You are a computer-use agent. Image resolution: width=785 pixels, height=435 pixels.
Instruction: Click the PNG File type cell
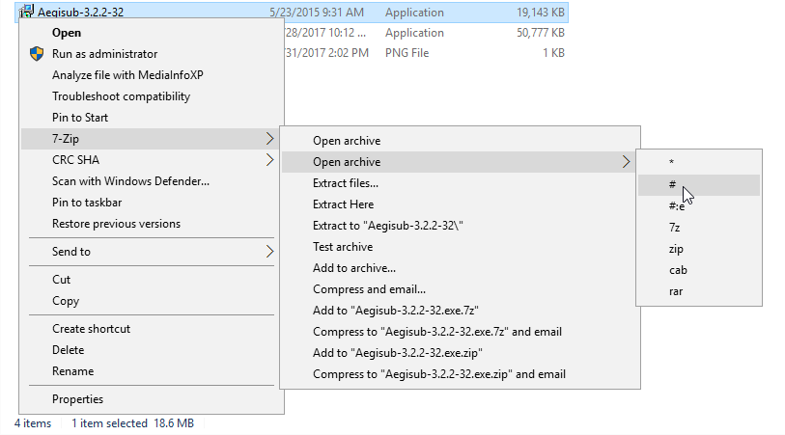(x=407, y=53)
